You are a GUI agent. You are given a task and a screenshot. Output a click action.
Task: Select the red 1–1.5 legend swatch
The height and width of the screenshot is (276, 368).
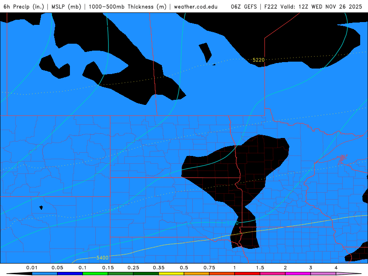coord(247,274)
